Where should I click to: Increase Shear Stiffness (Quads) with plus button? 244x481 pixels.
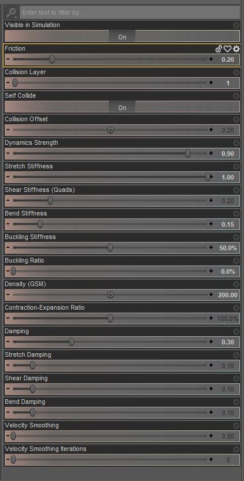point(211,201)
